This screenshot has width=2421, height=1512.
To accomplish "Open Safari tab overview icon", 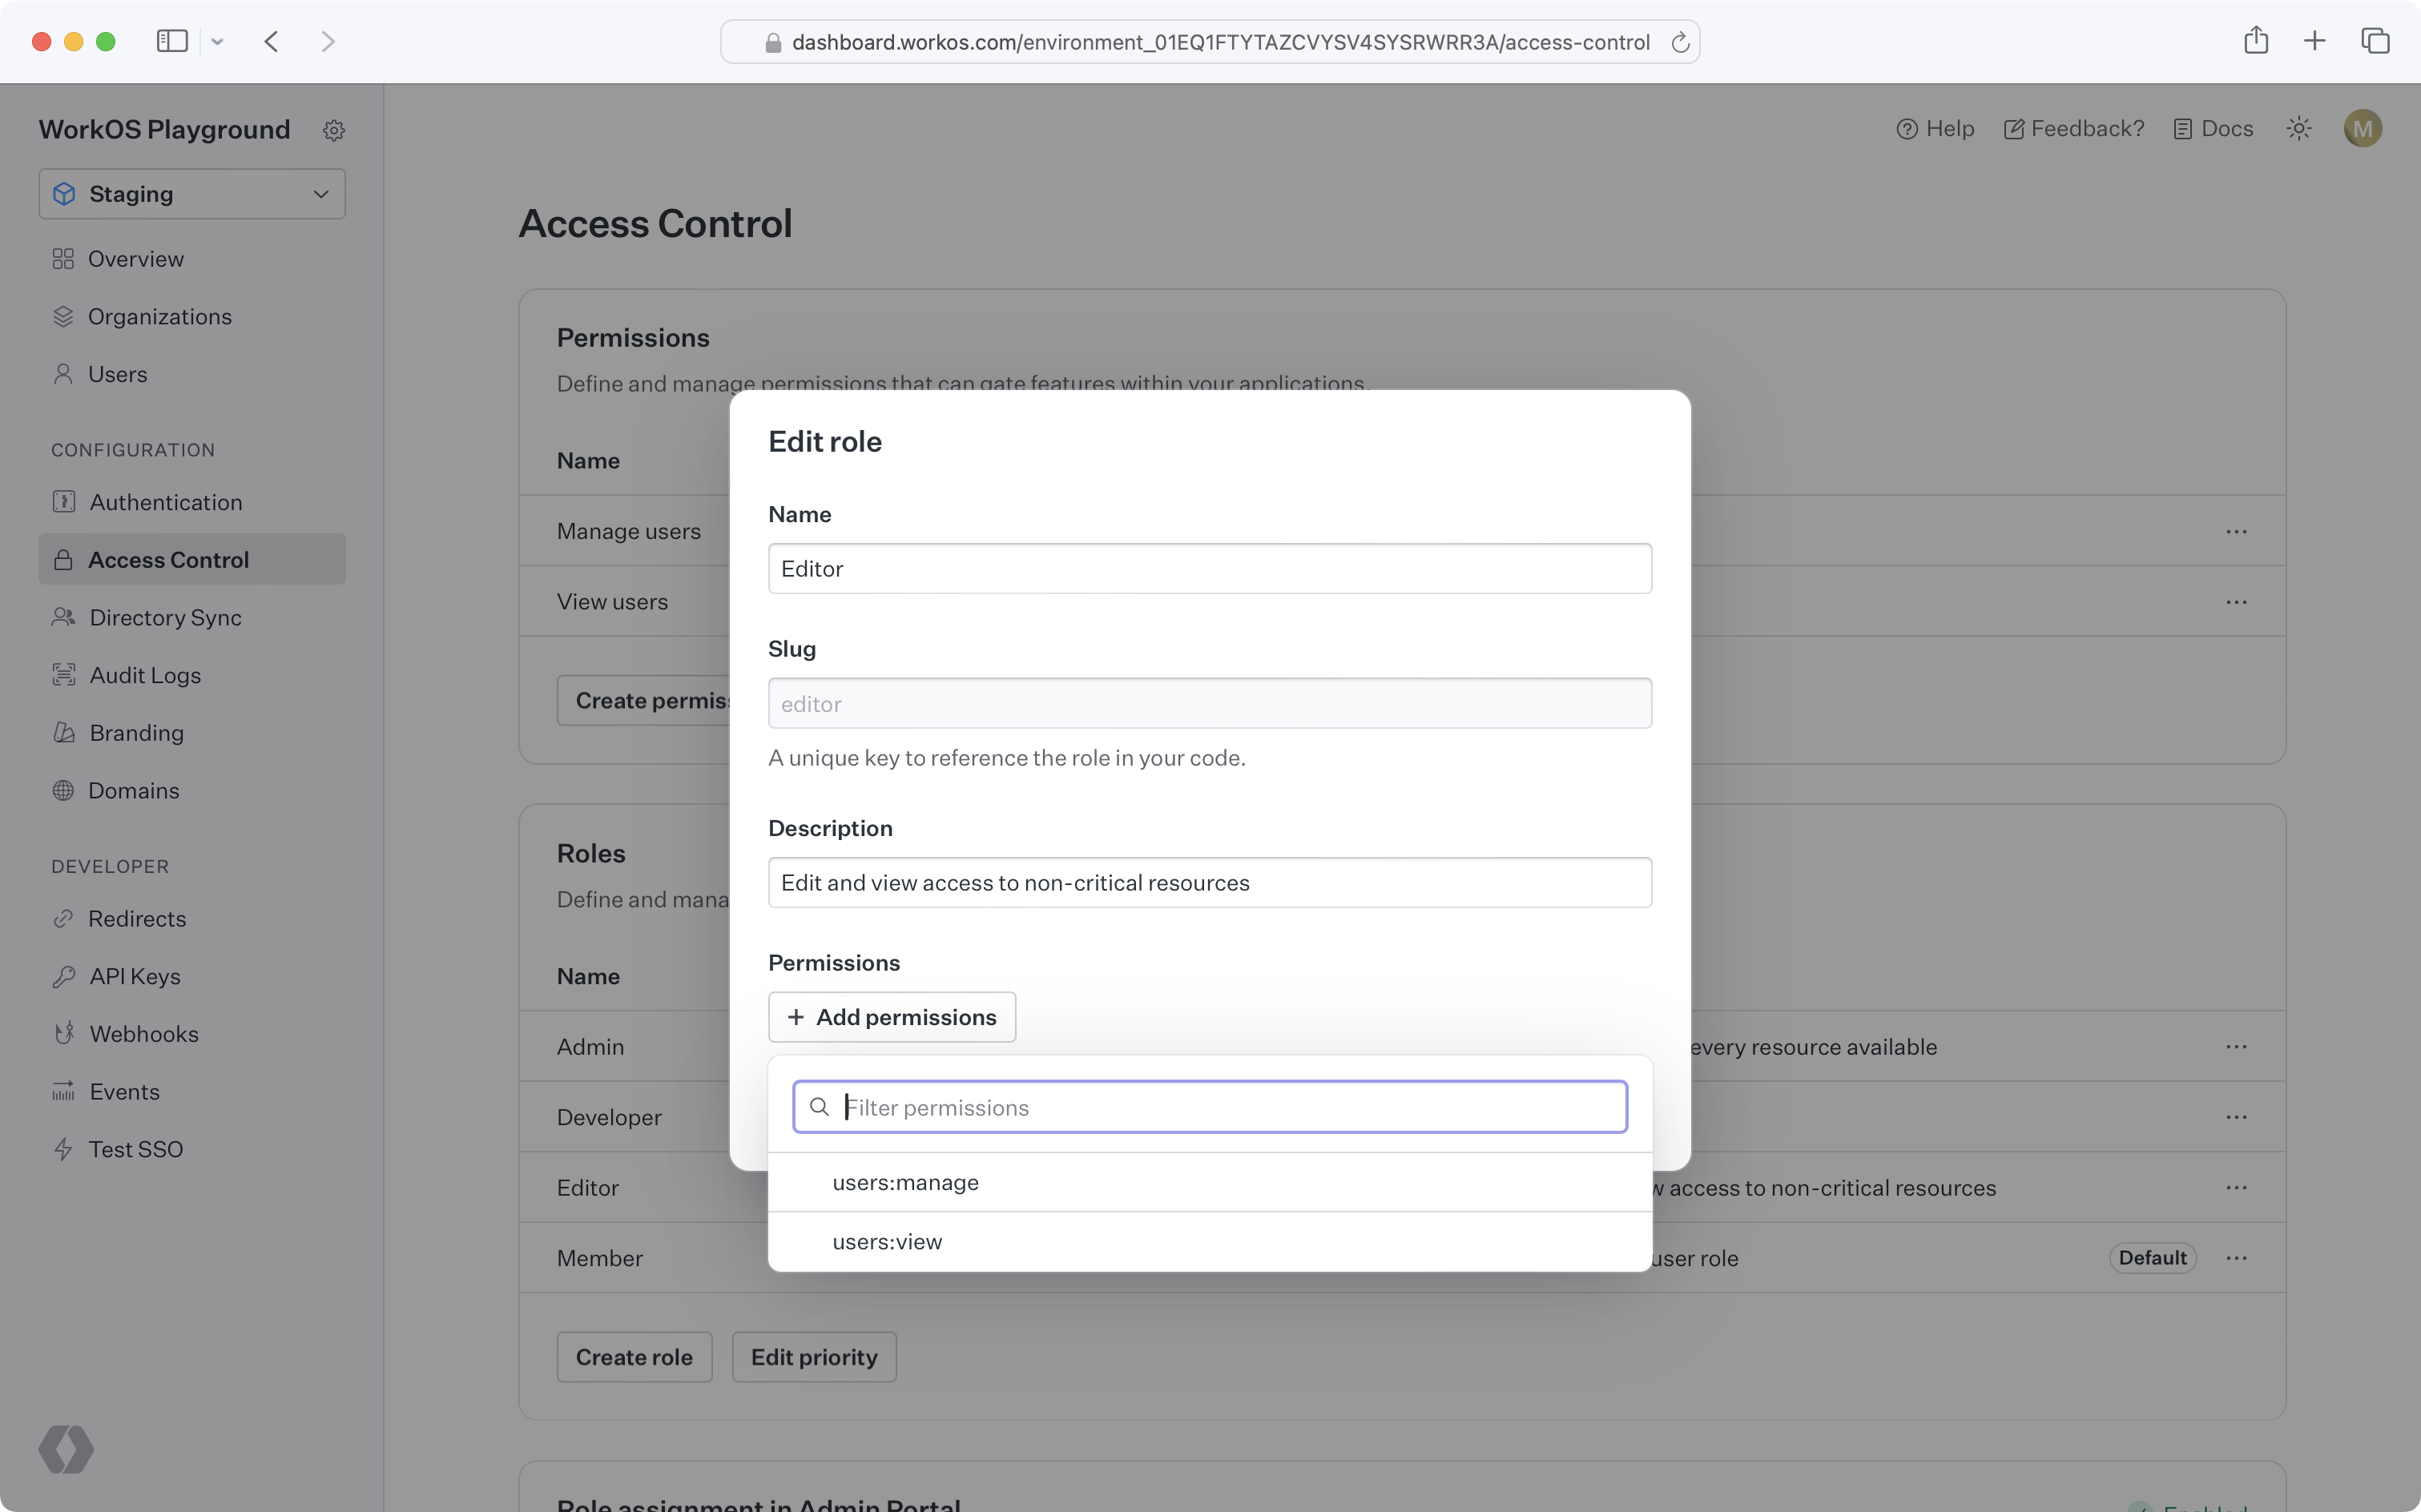I will [x=2375, y=41].
